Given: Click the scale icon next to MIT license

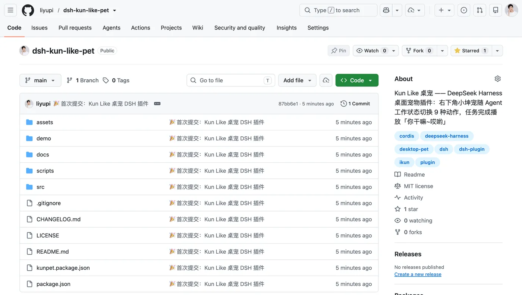Looking at the screenshot, I should tap(398, 186).
